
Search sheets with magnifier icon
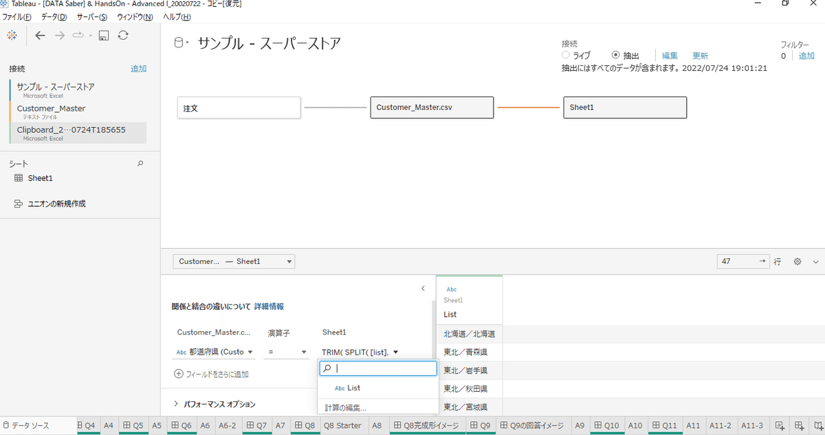pyautogui.click(x=141, y=164)
